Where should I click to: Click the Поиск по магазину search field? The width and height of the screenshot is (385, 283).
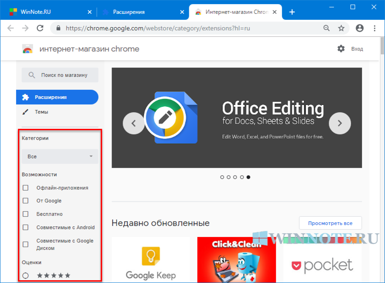coord(60,75)
